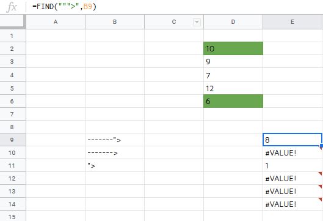Select row 1 header
The width and height of the screenshot is (323, 221).
pos(12,36)
